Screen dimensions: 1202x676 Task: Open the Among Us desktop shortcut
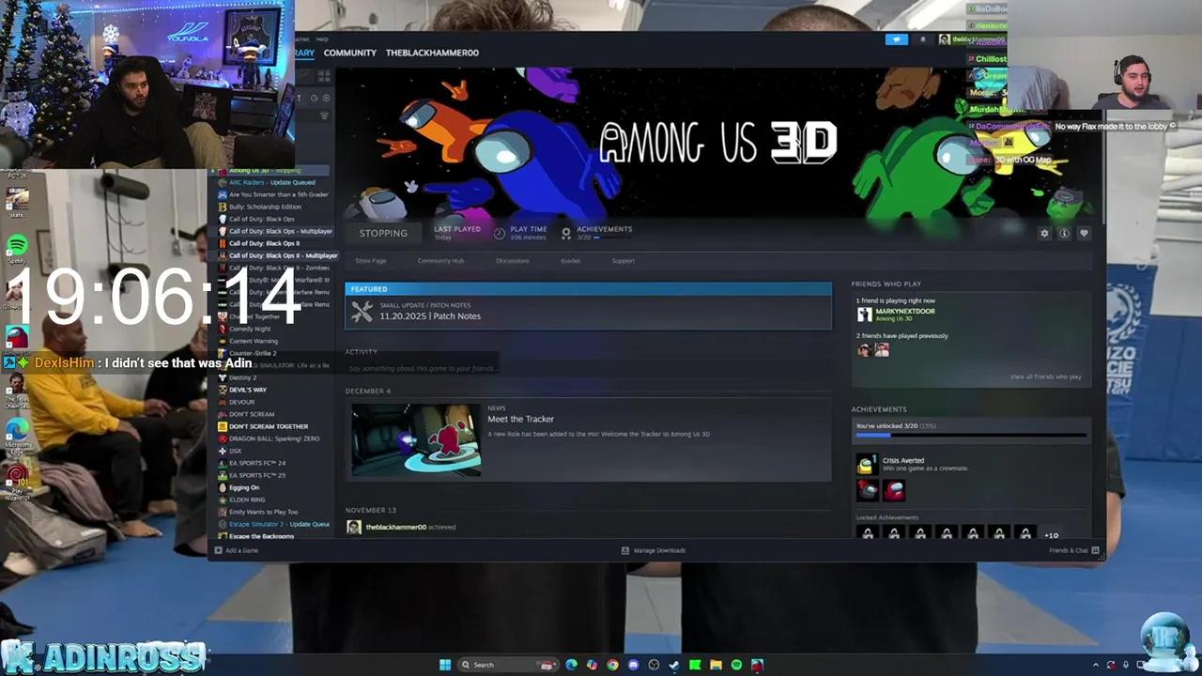click(x=17, y=338)
